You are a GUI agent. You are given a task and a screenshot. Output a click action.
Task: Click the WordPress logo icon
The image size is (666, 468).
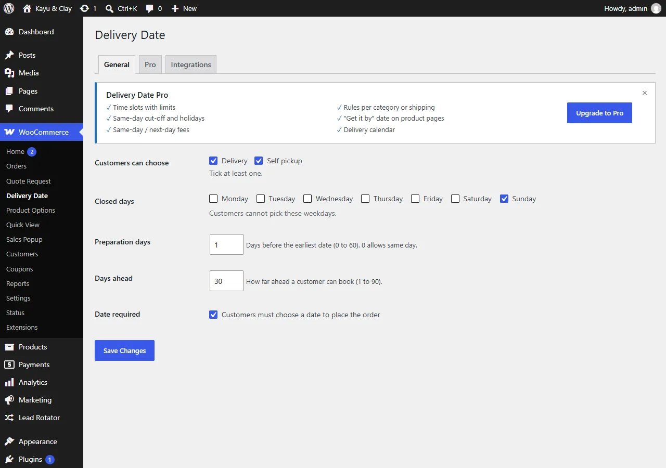(x=9, y=8)
